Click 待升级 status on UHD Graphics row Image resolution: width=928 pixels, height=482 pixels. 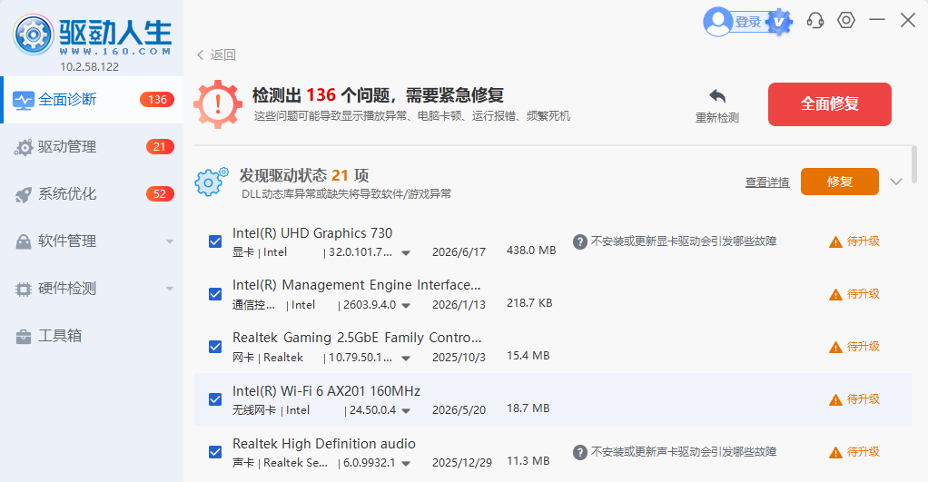tap(863, 241)
